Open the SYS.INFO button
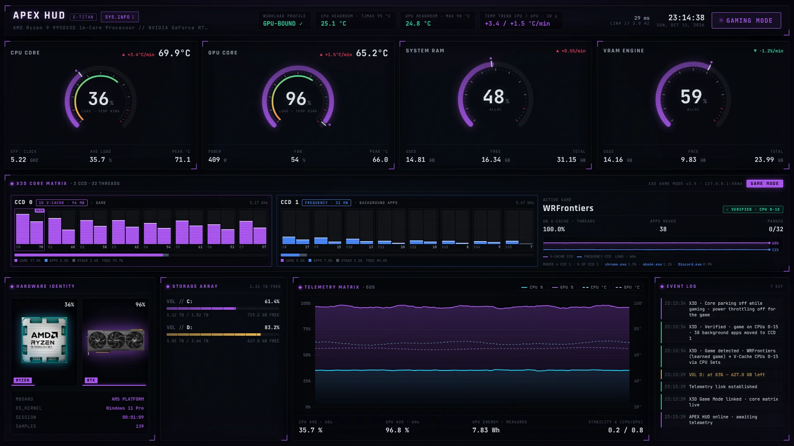 click(x=120, y=17)
